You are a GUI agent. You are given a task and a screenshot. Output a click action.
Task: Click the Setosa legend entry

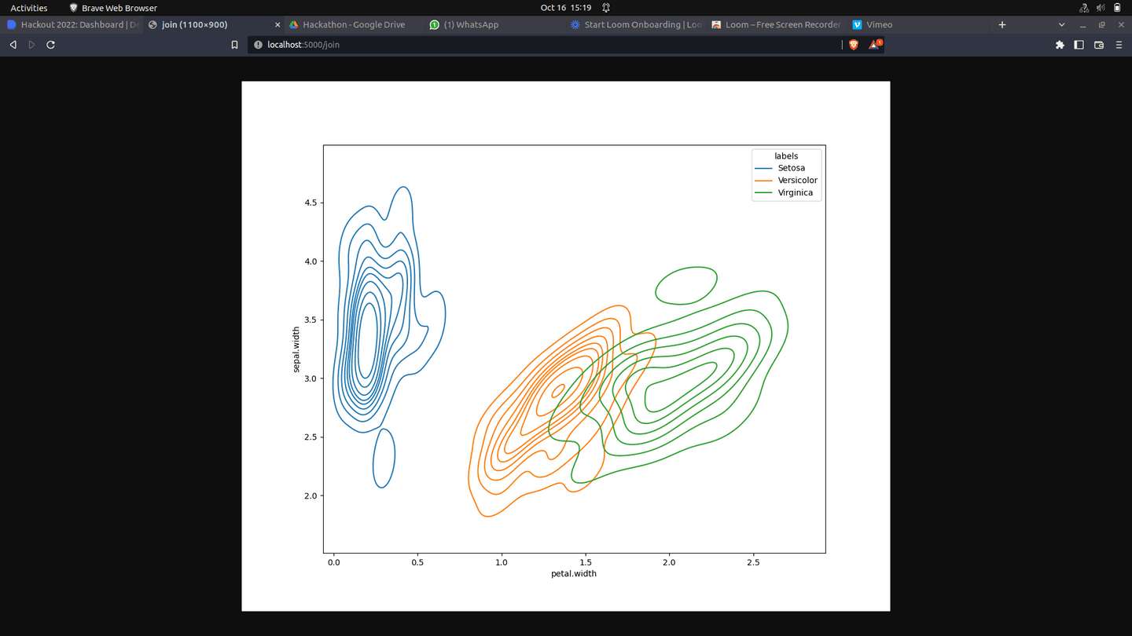click(780, 168)
